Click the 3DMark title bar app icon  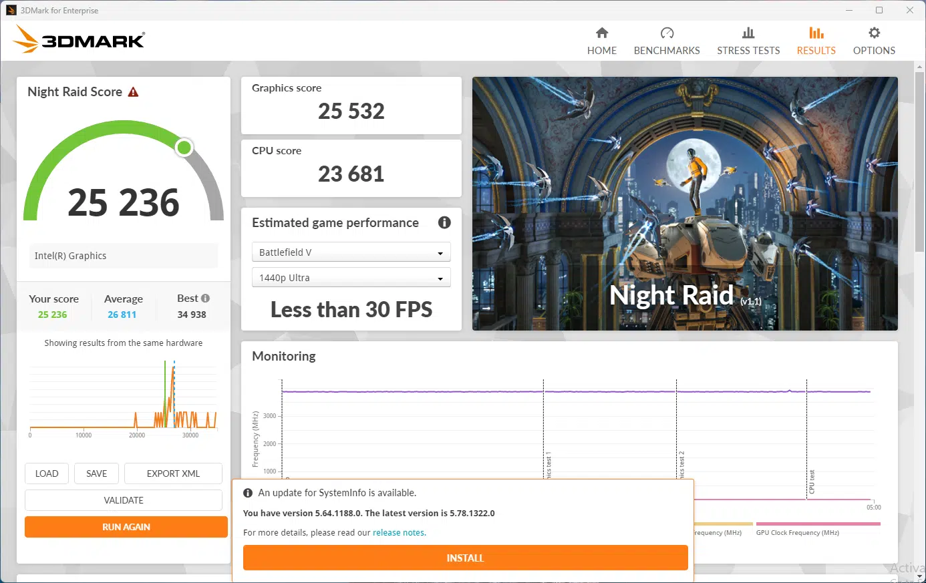[11, 10]
